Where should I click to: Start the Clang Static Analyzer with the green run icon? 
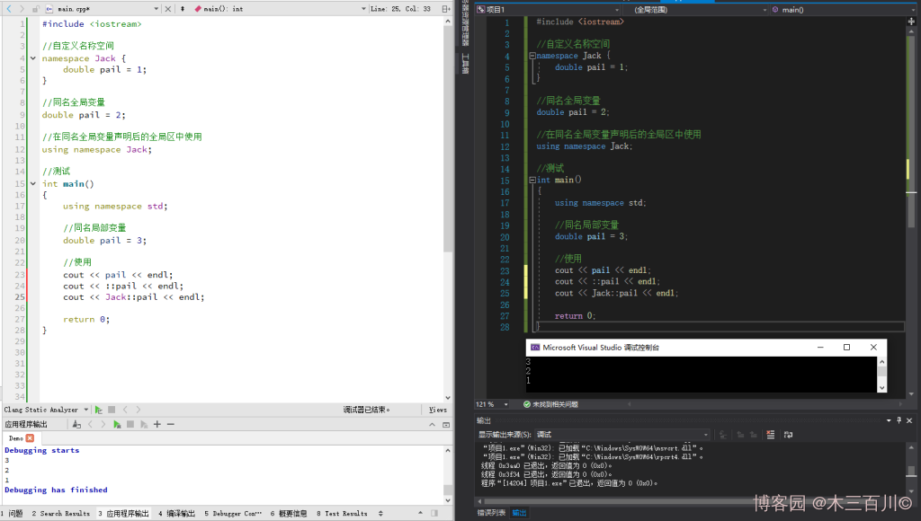(98, 410)
